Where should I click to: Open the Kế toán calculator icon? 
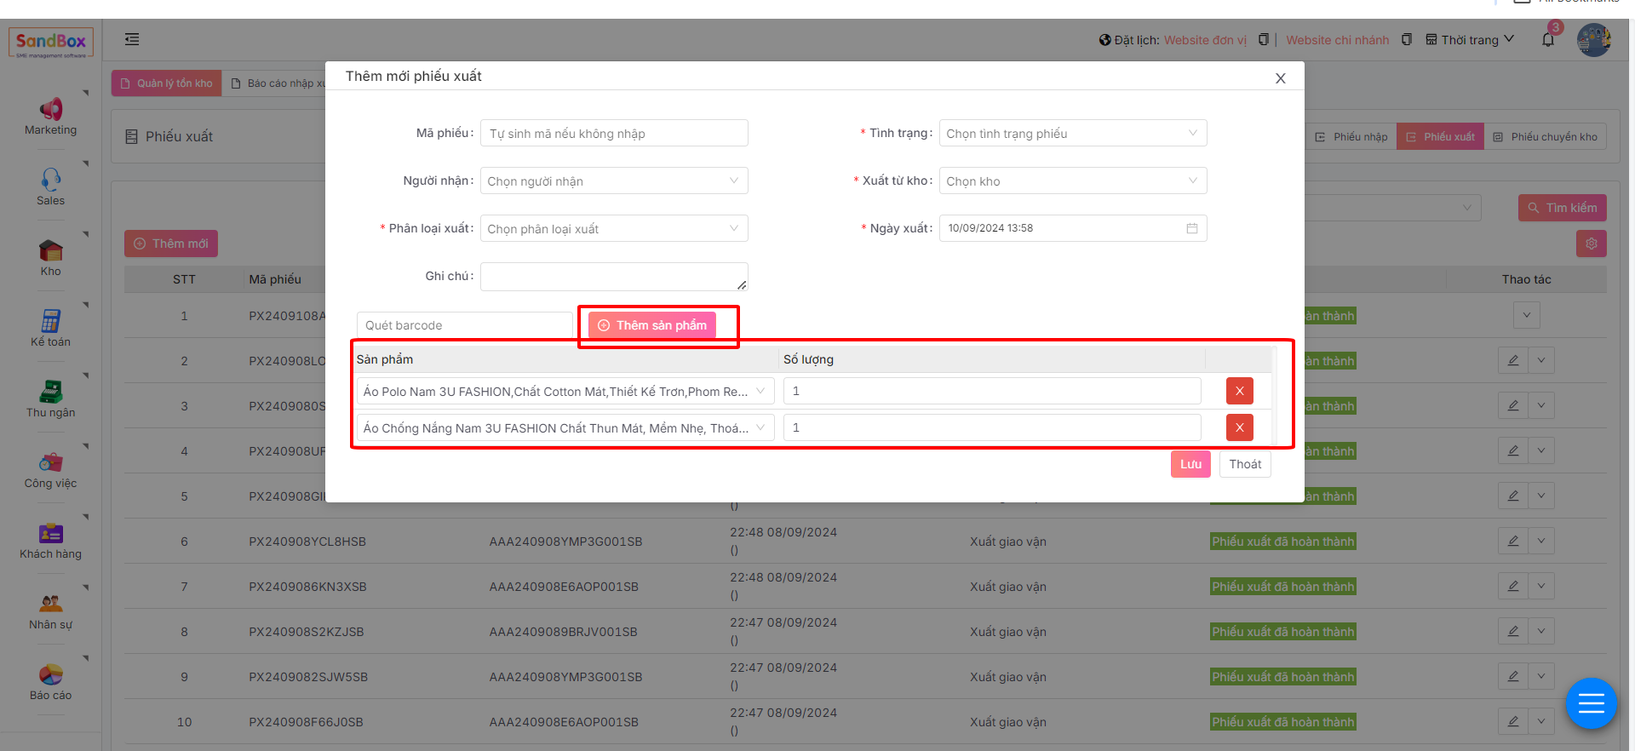[50, 321]
